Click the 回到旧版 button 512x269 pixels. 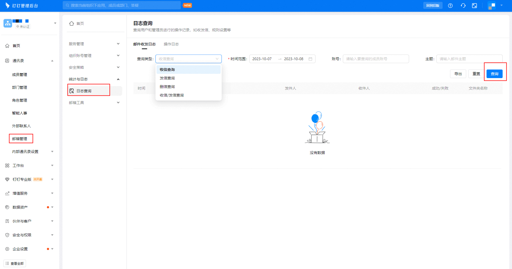click(x=433, y=5)
